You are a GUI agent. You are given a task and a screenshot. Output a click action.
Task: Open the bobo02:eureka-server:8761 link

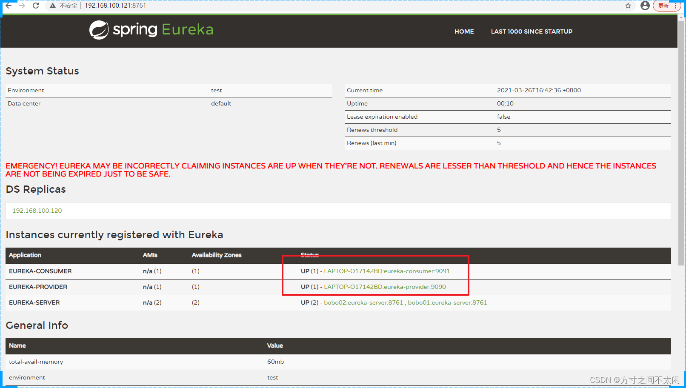click(x=363, y=302)
